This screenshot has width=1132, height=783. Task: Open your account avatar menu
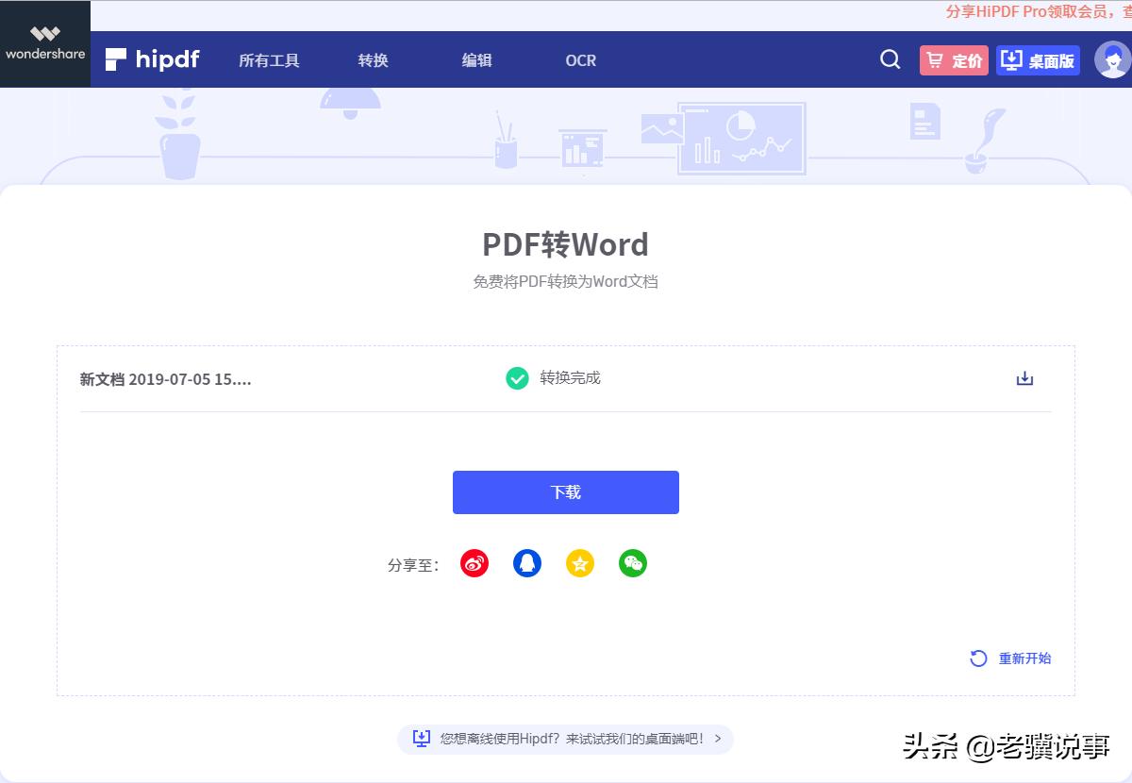tap(1115, 59)
